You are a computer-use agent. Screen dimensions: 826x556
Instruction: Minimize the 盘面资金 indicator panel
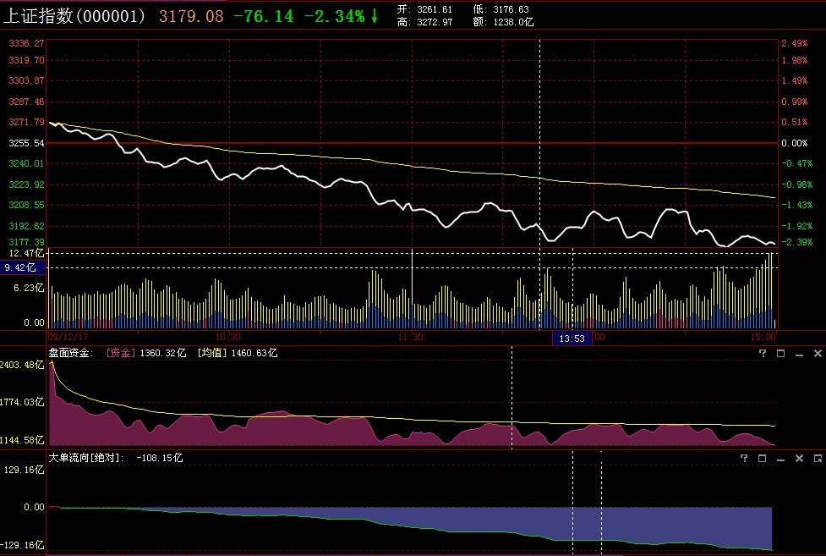(x=799, y=354)
